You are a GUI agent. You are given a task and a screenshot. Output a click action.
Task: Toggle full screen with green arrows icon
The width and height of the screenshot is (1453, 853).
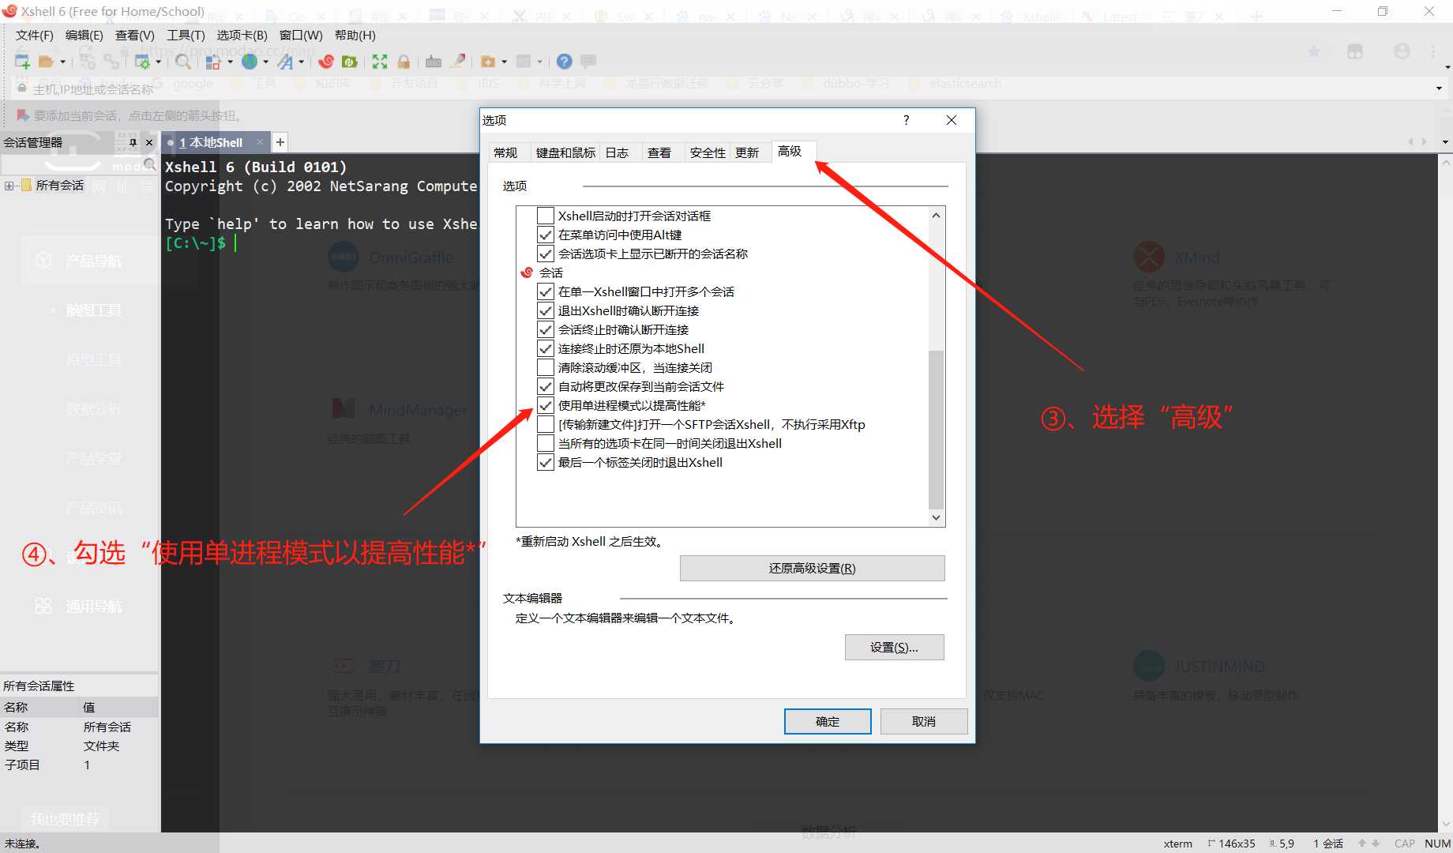[380, 62]
